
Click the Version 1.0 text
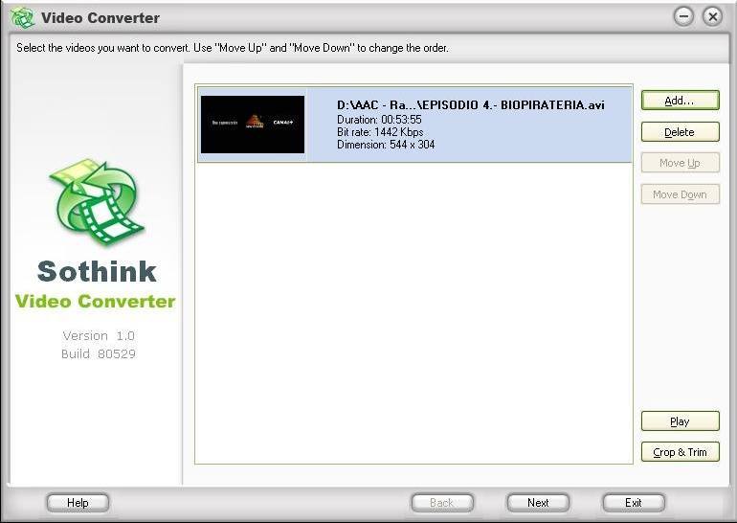(99, 336)
